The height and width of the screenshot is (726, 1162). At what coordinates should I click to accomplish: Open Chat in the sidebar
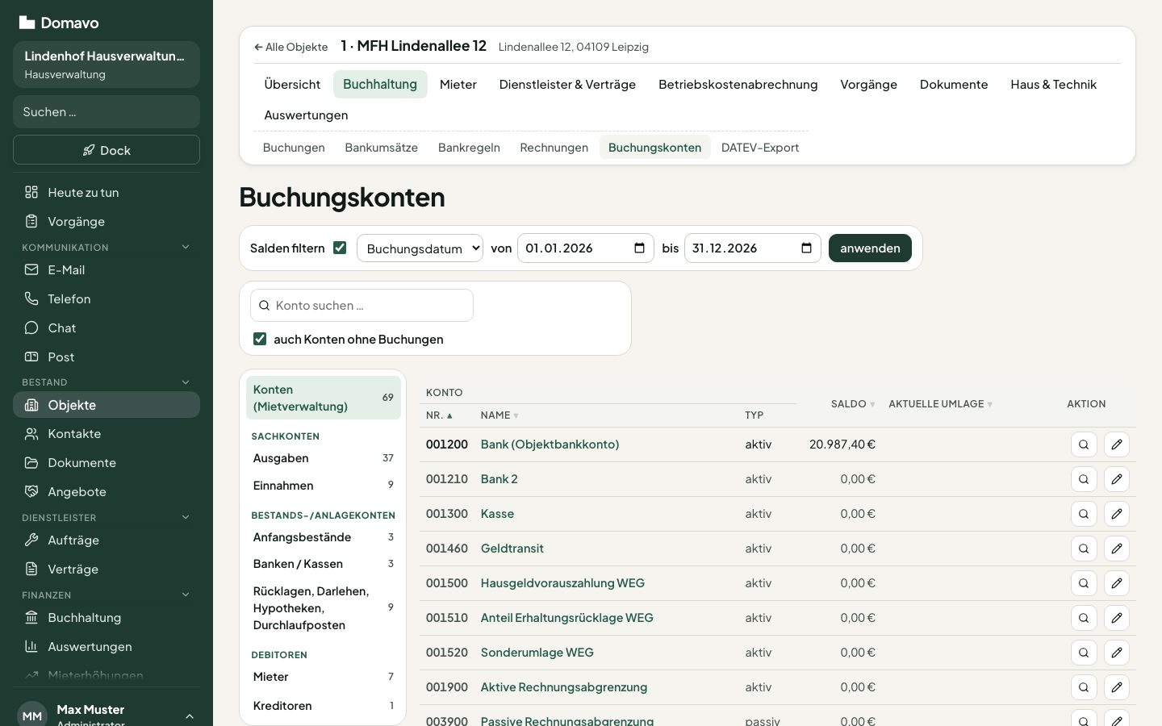(x=107, y=328)
